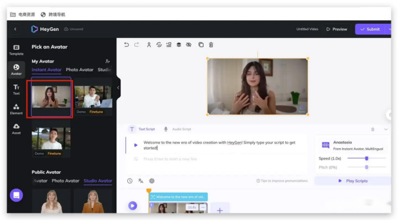Open the purple chat support bubble
Viewport: 398px width, 220px height.
16,195
